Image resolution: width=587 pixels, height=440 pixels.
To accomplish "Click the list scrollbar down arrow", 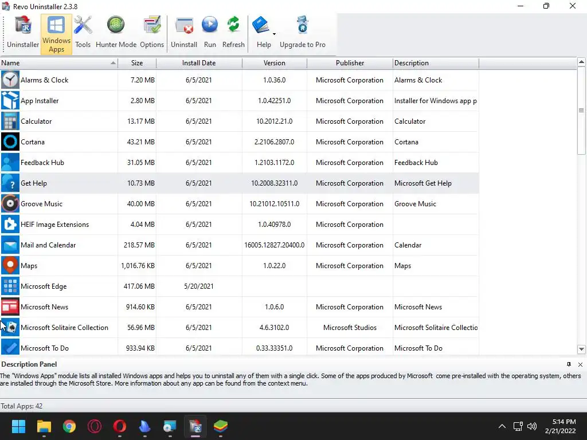I will [581, 349].
